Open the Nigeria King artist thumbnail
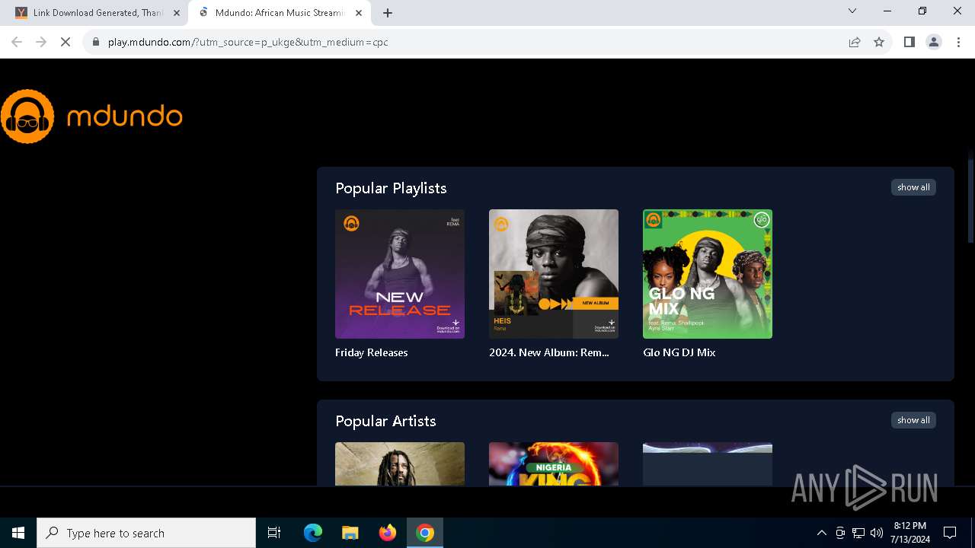Image resolution: width=975 pixels, height=548 pixels. pos(554,464)
